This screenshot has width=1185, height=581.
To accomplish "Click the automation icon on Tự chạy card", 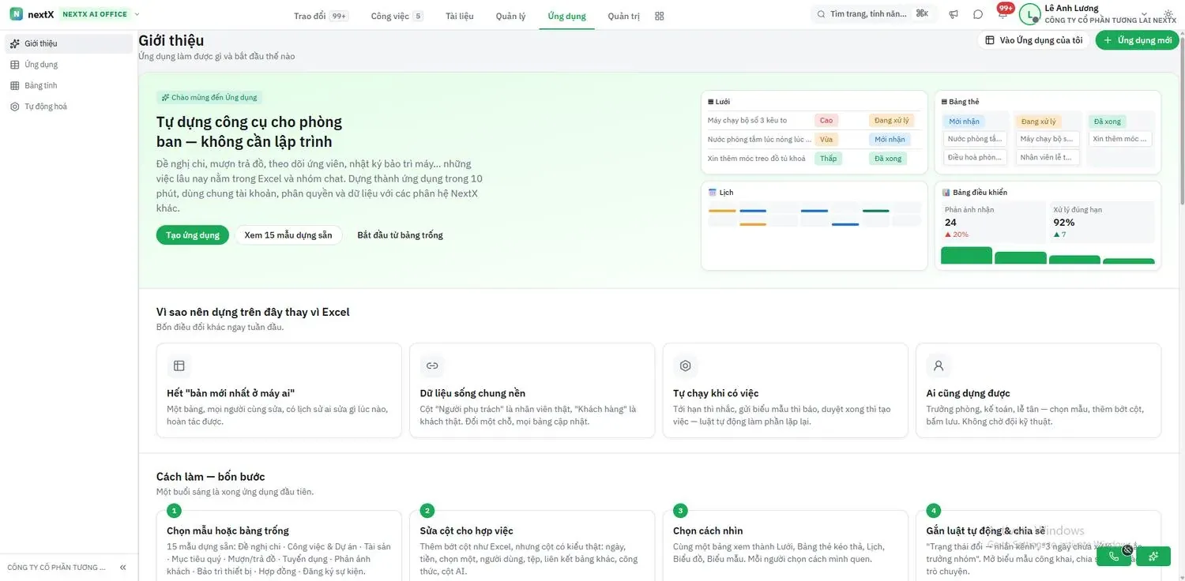I will click(x=686, y=365).
